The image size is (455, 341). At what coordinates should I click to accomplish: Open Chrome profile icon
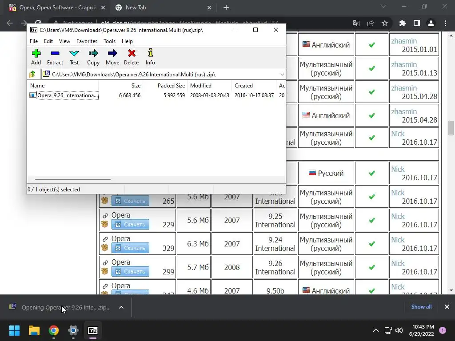(x=431, y=23)
